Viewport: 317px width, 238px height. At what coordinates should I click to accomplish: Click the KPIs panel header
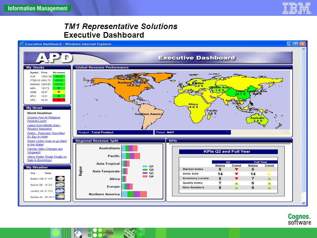(229, 141)
